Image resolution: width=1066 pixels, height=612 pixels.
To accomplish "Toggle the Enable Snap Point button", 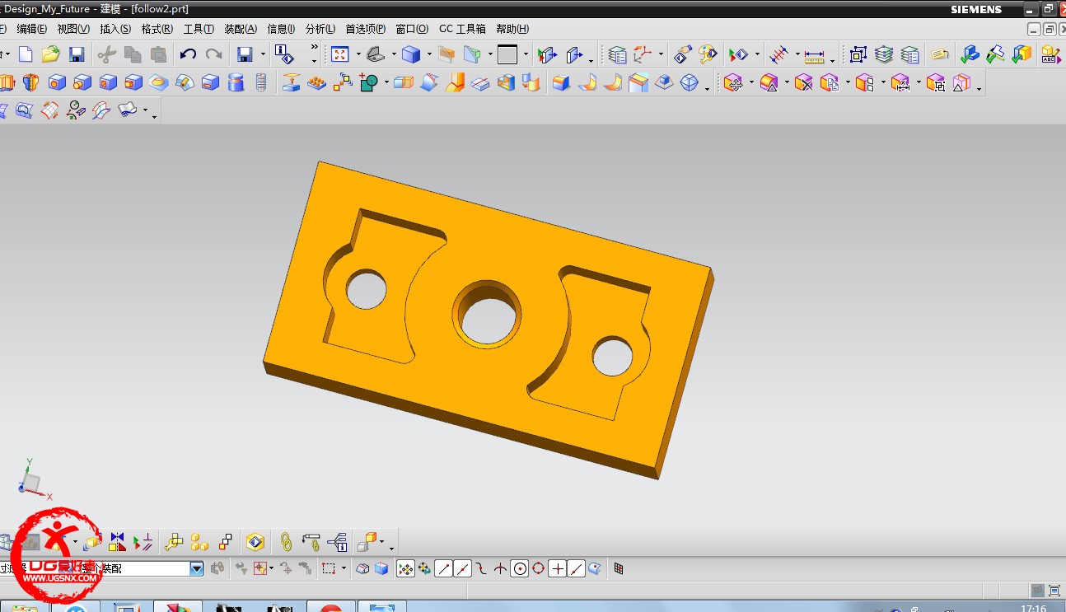I will click(x=405, y=568).
